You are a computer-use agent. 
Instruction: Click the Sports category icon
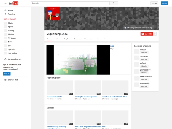tap(5, 27)
